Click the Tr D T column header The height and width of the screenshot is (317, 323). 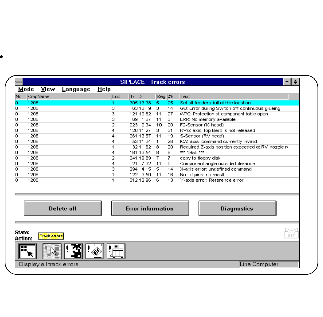click(x=142, y=96)
